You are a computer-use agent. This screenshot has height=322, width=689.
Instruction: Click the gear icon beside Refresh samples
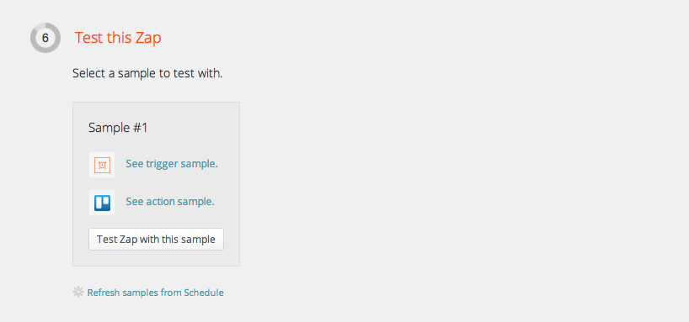click(x=77, y=293)
